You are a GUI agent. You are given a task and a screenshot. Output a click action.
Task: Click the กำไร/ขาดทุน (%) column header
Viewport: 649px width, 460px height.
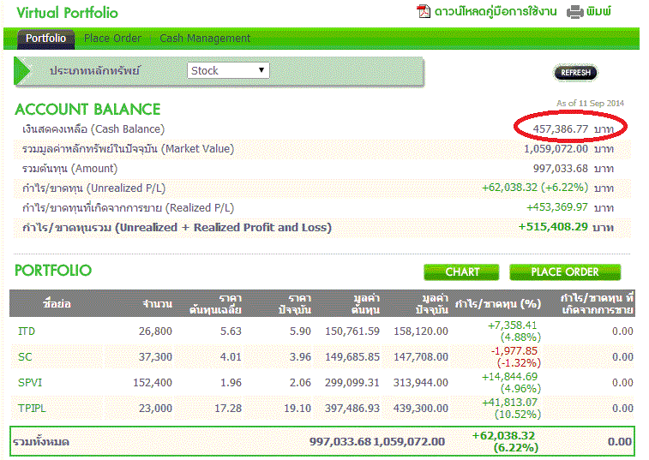(x=498, y=304)
